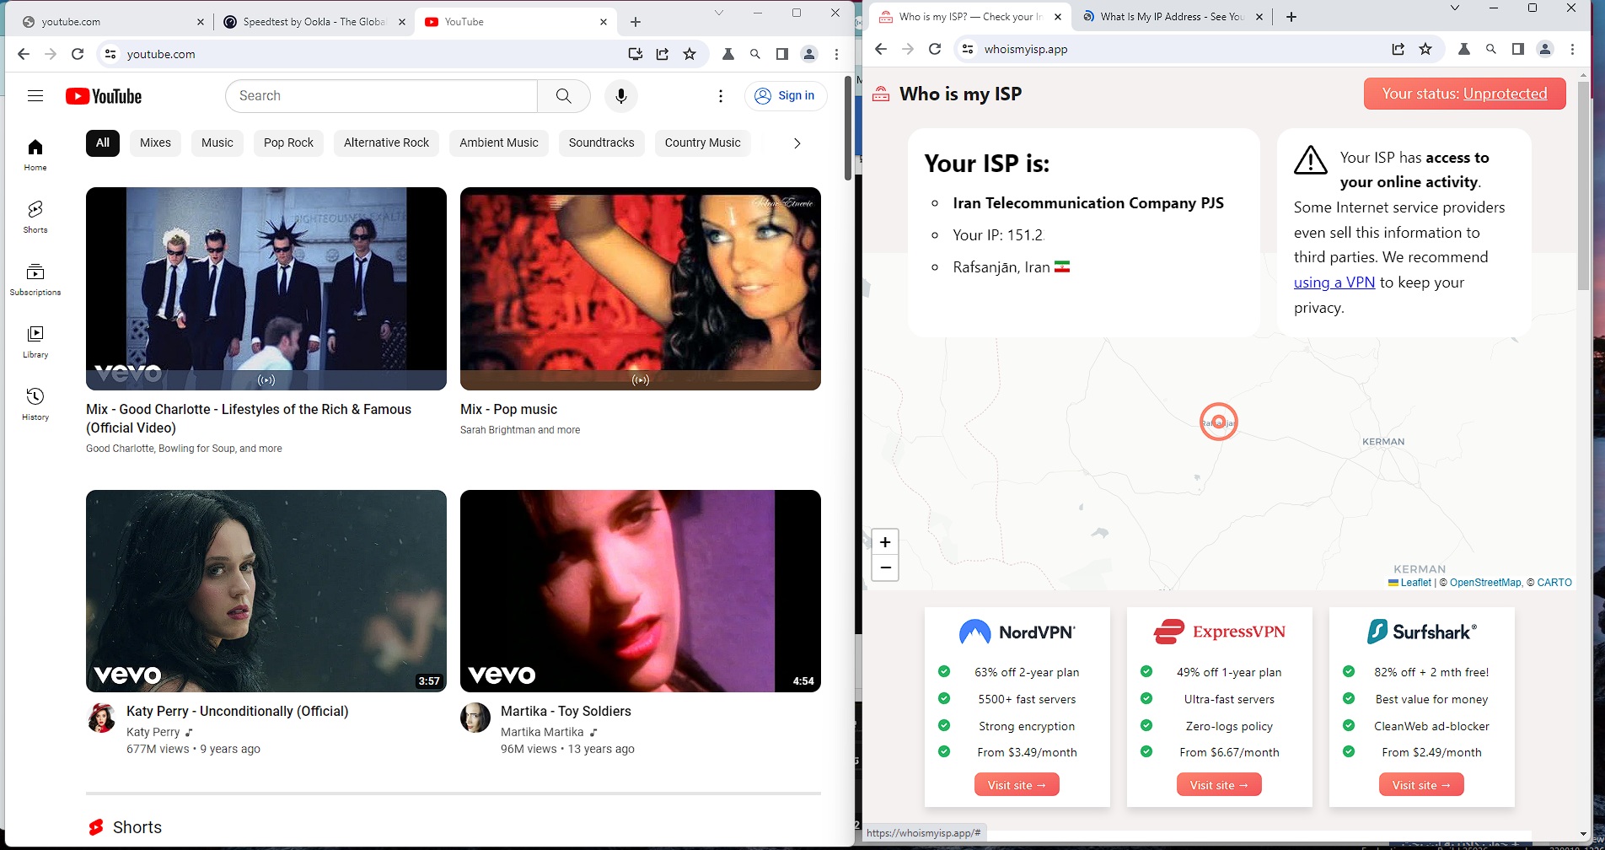Open the OpenStreetMap attribution link
Screen dimensions: 1605x850
(1485, 583)
